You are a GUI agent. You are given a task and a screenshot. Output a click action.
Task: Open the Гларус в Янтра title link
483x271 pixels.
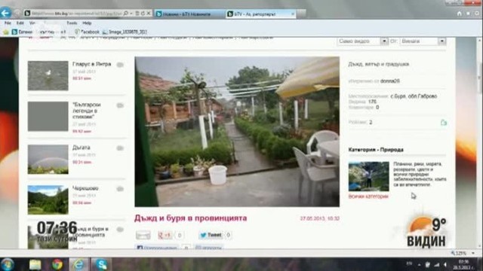point(92,64)
